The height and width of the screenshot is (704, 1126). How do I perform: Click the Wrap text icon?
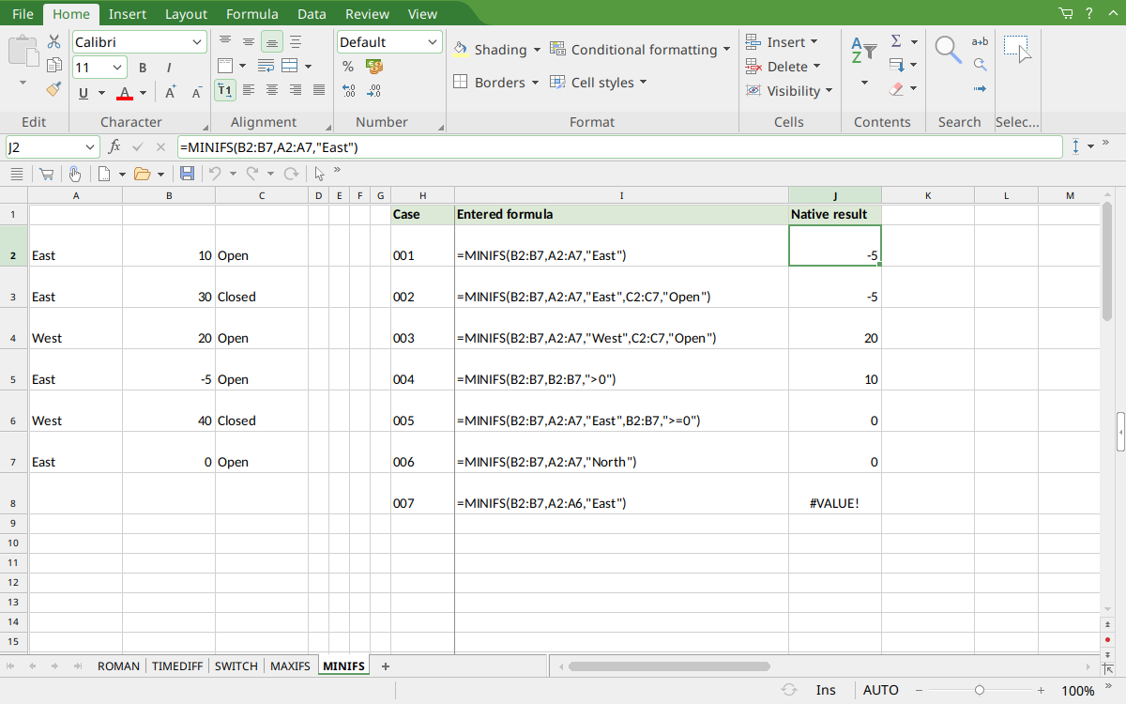point(266,66)
